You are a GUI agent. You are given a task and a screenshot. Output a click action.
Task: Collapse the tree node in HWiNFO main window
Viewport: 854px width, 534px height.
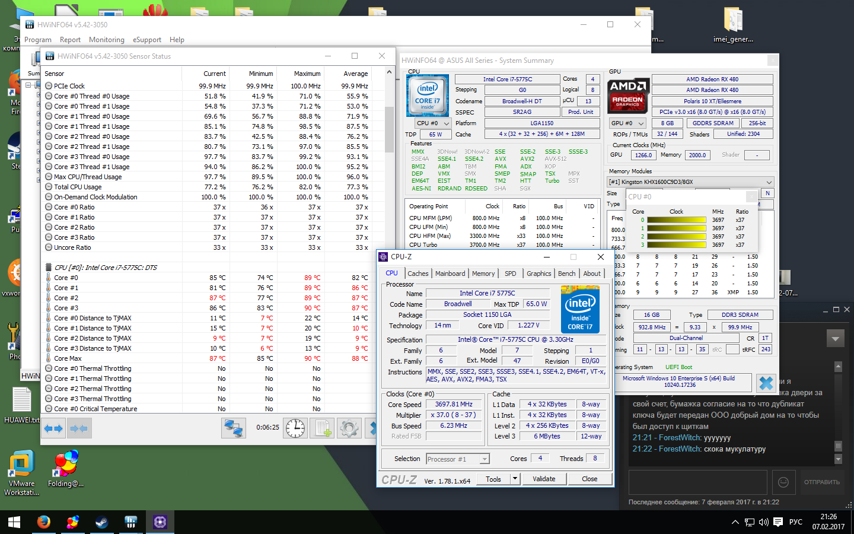click(x=28, y=85)
